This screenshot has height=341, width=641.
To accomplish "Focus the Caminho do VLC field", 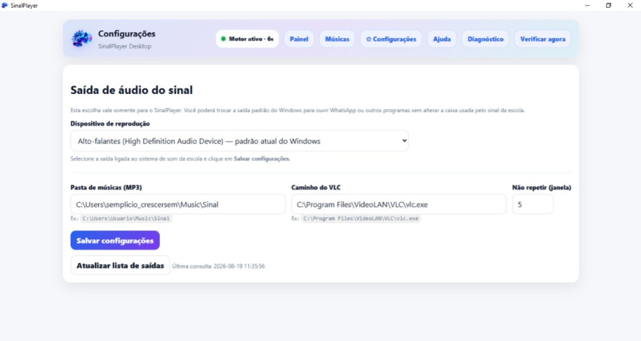I will point(399,205).
